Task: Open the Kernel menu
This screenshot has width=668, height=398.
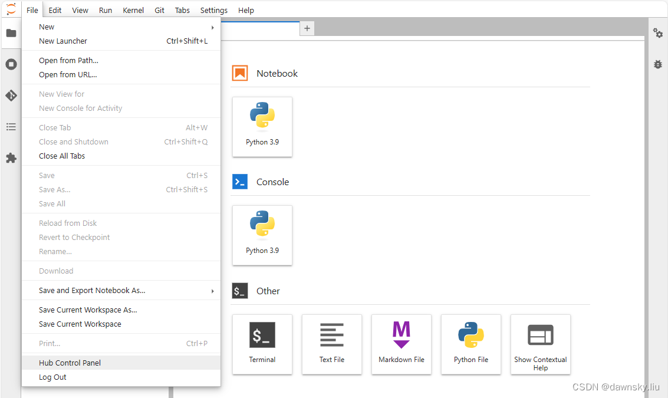Action: 133,10
